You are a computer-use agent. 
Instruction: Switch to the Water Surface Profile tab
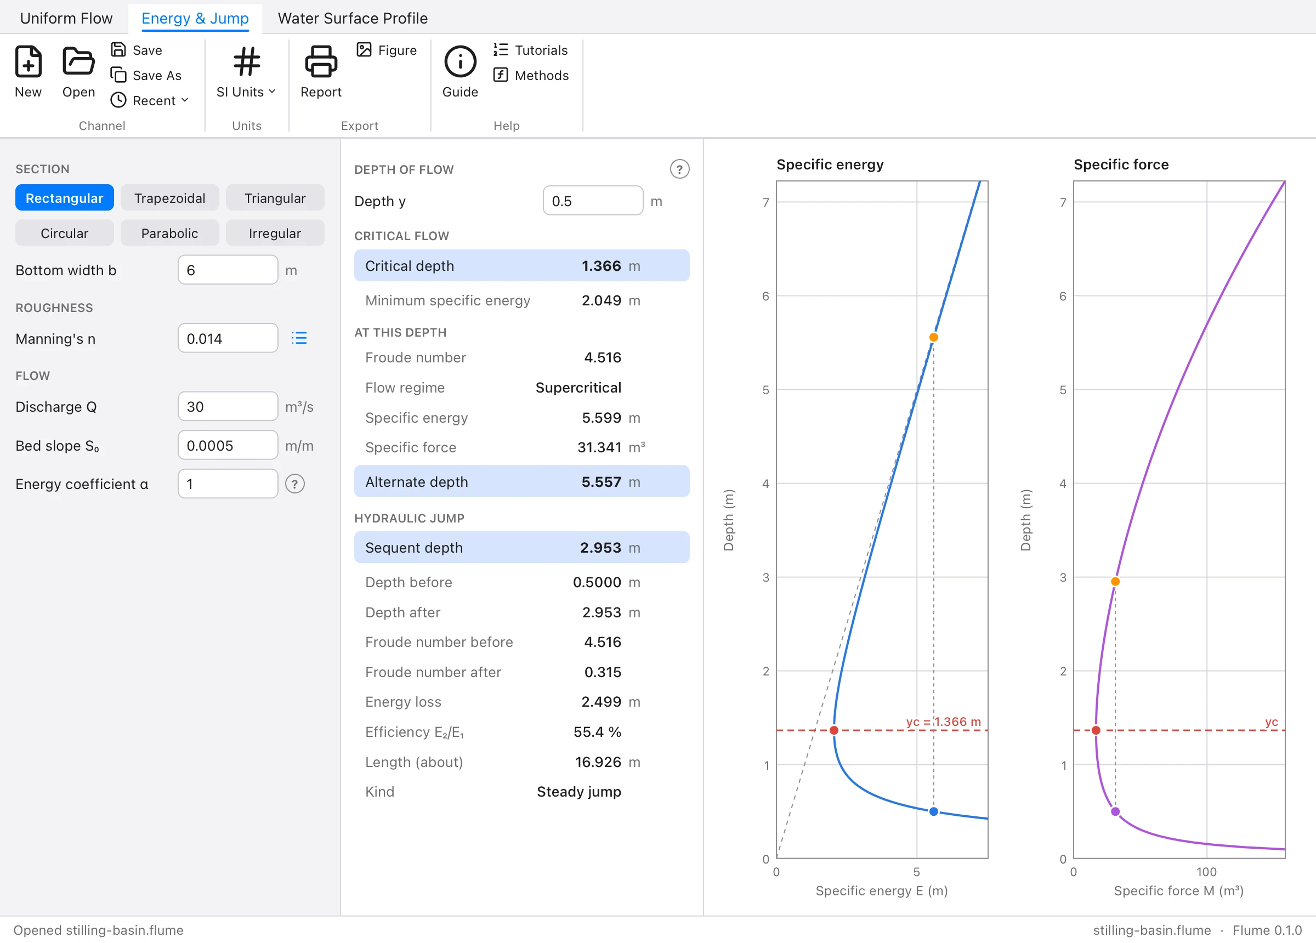(x=353, y=18)
